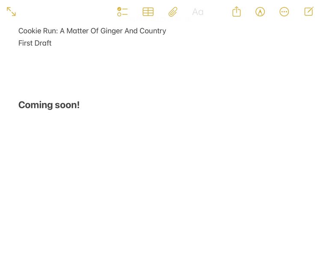This screenshot has width=323, height=279.
Task: Insert a table into the note
Action: (148, 12)
